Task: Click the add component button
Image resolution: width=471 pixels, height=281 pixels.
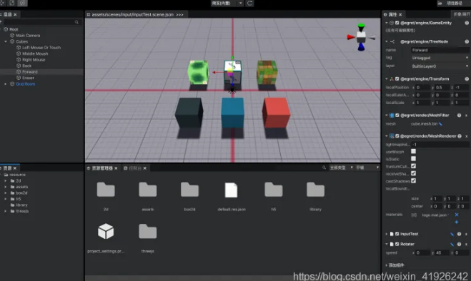Action: [x=396, y=265]
